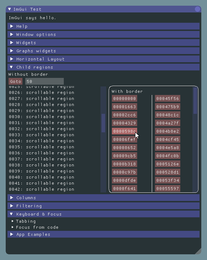Expand the Graphs widgets section
Viewport: 207px width, 260px height.
(x=103, y=51)
